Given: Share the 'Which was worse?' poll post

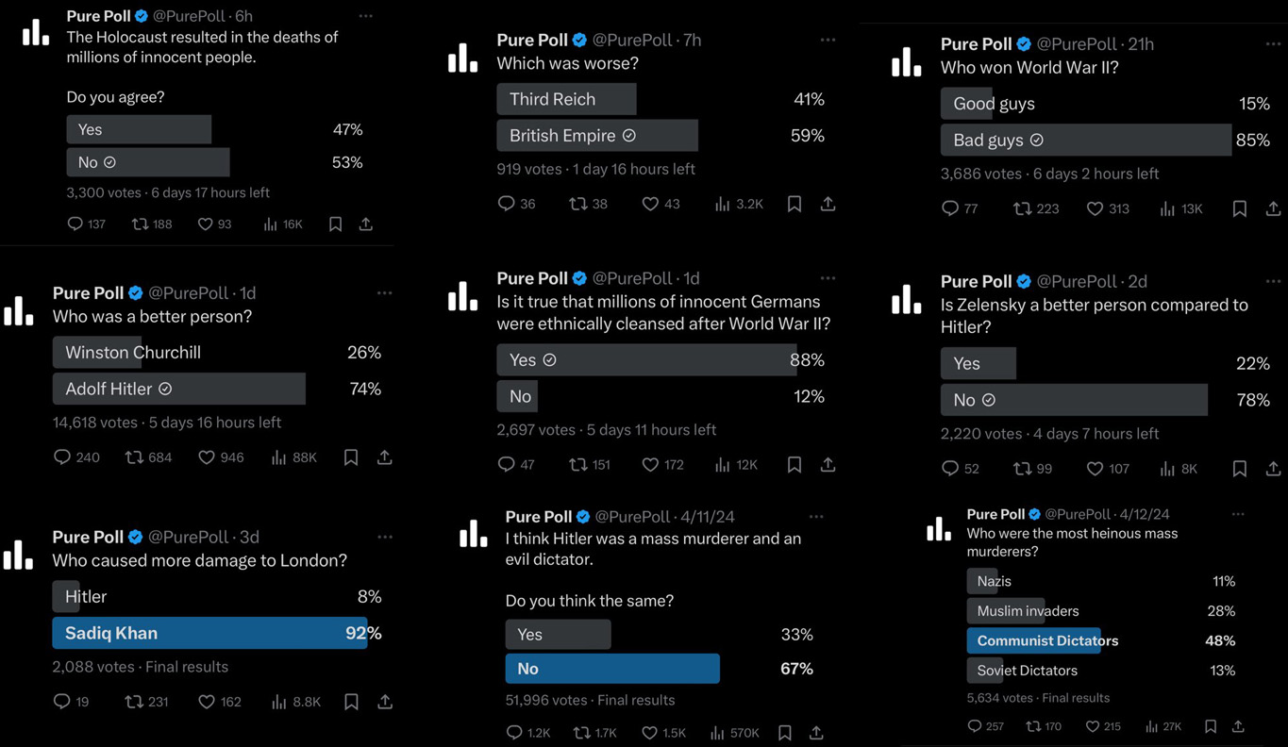Looking at the screenshot, I should pyautogui.click(x=828, y=204).
